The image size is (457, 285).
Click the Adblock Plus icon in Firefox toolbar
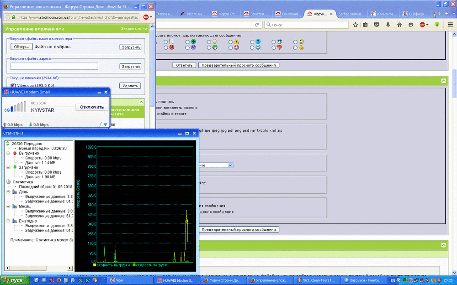tap(424, 24)
